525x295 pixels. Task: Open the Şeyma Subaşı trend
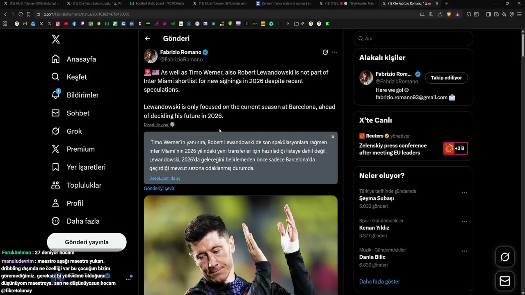tap(377, 198)
